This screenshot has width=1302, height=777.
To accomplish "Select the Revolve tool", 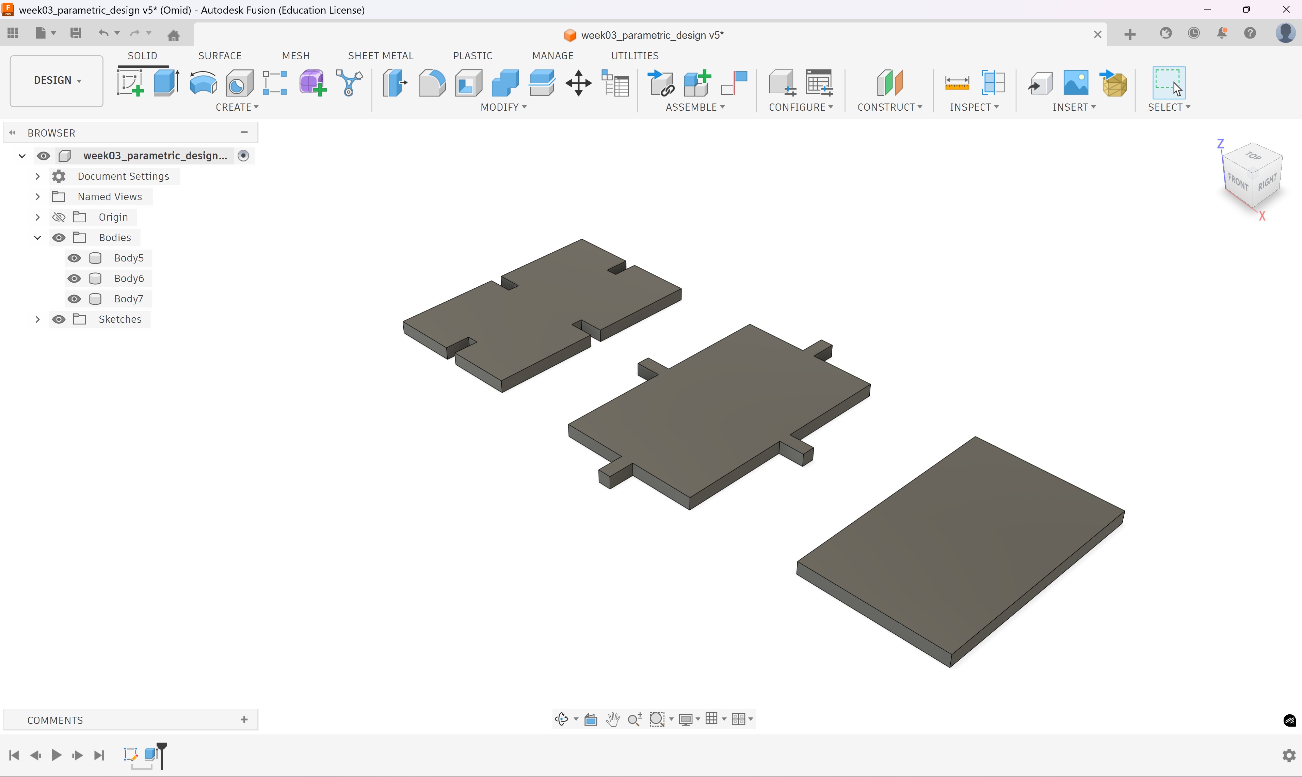I will [x=203, y=83].
